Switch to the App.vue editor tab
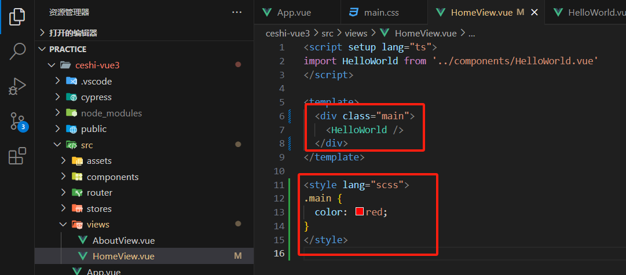Screen dimensions: 626x275 click(298, 12)
